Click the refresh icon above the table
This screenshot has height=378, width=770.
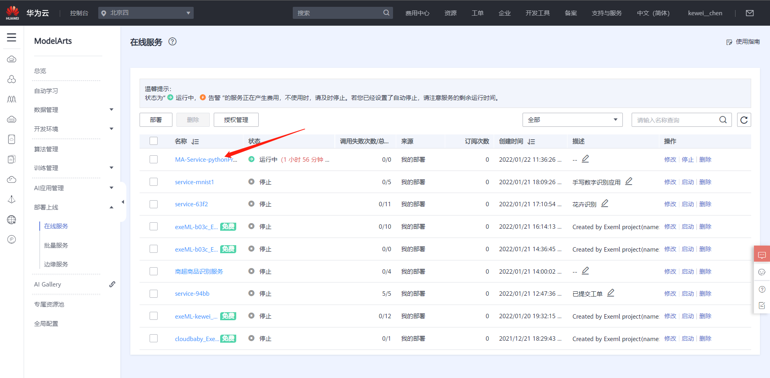(744, 120)
